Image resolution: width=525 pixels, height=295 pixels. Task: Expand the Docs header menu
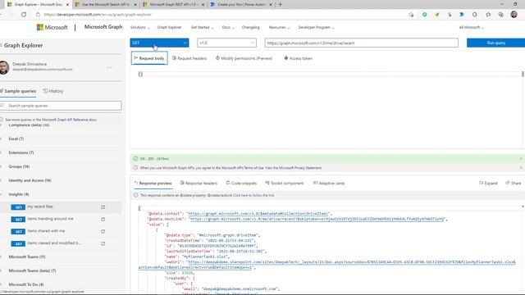point(228,27)
